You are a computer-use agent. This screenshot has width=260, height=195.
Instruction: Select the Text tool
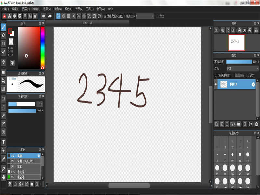point(3,142)
